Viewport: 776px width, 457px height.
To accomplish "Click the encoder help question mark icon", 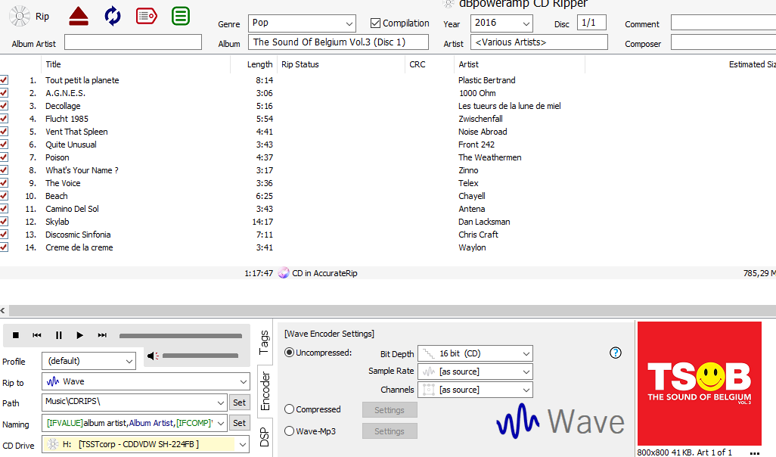I will tap(615, 353).
